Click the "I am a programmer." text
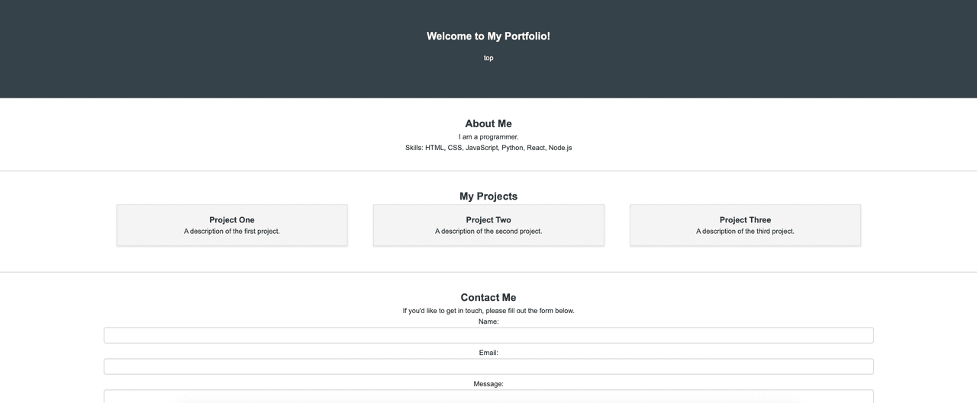 [488, 137]
